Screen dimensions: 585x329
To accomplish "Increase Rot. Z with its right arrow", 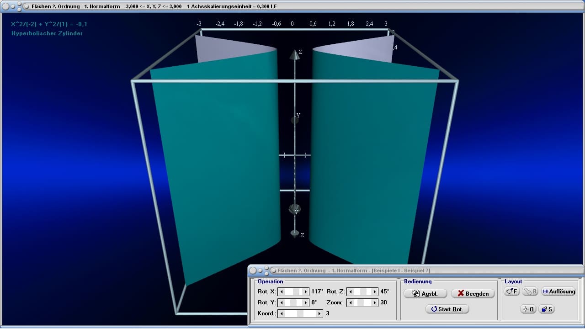I will pyautogui.click(x=375, y=292).
